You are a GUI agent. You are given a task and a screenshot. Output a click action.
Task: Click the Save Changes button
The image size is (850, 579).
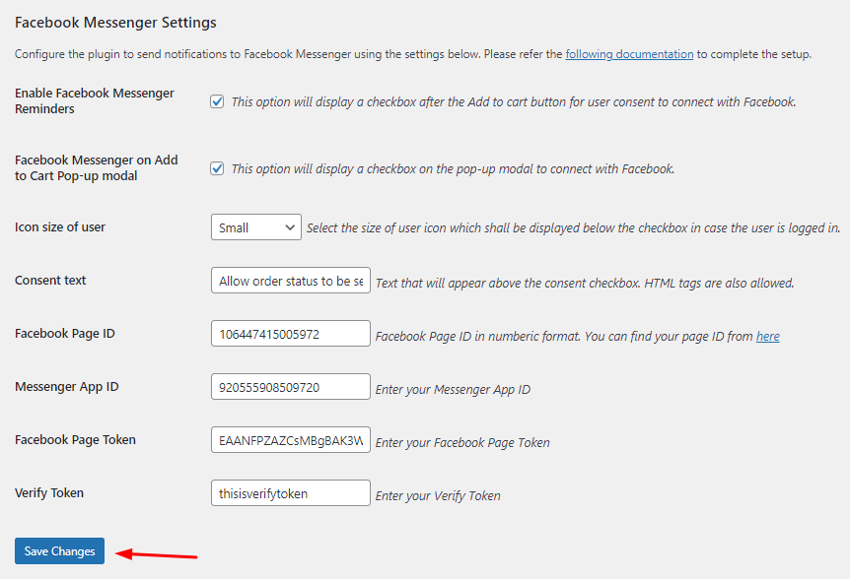click(59, 550)
